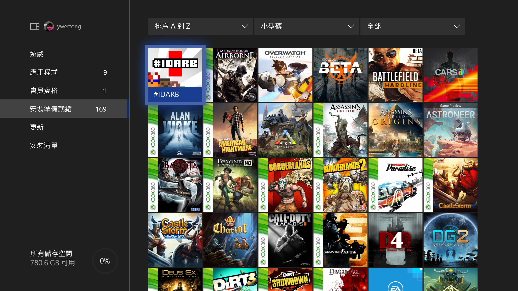Image resolution: width=518 pixels, height=291 pixels.
Task: Open the 全部 filter dropdown
Action: [x=413, y=26]
